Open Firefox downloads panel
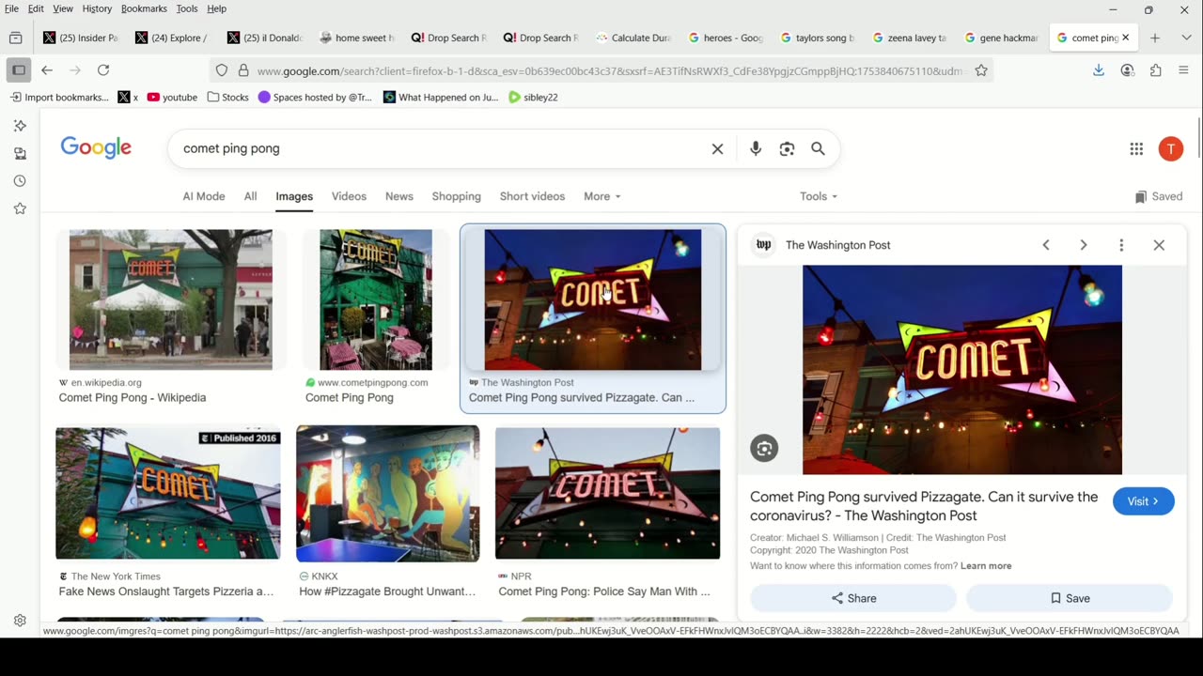Viewport: 1203px width, 676px height. [1099, 70]
